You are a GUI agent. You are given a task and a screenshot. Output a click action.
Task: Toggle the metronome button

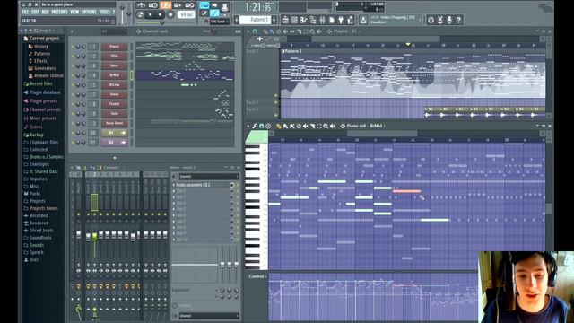pyautogui.click(x=141, y=5)
